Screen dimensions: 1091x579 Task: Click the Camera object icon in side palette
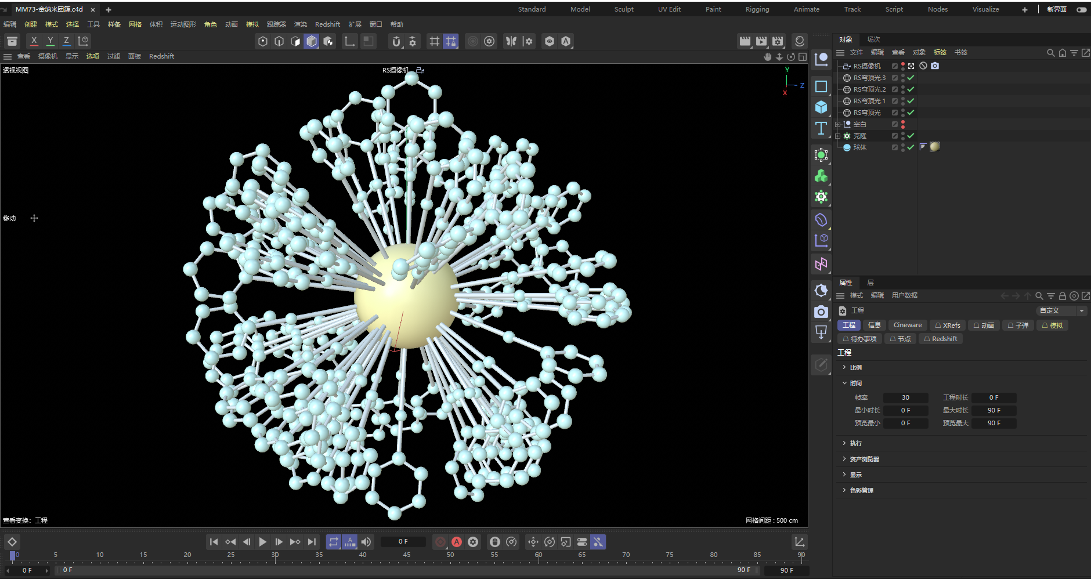(821, 312)
